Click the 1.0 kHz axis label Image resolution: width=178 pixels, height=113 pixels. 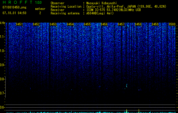3,51
